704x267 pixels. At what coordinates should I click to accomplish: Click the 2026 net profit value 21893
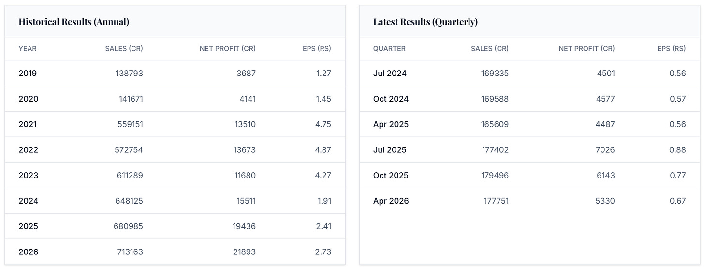coord(244,252)
